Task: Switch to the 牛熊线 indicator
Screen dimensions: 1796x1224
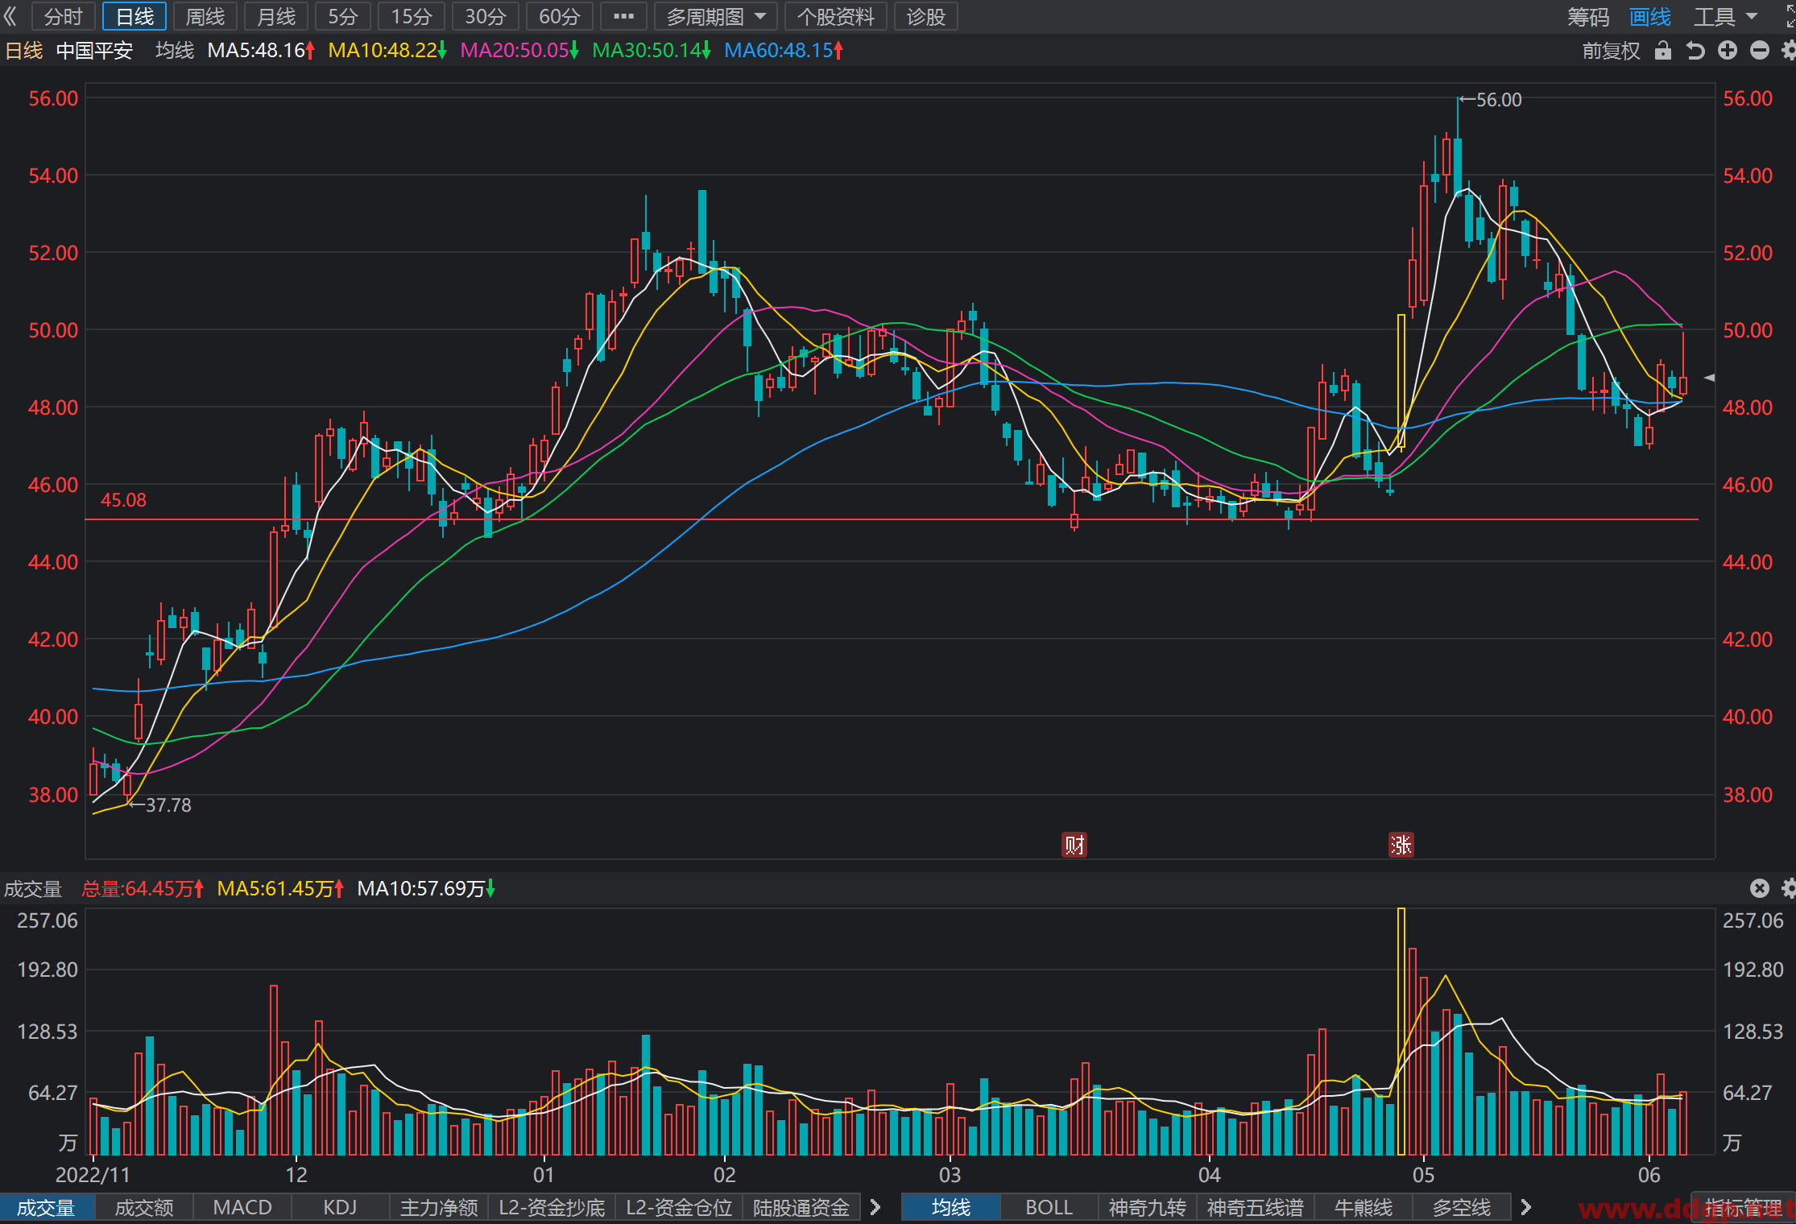Action: [x=1364, y=1207]
